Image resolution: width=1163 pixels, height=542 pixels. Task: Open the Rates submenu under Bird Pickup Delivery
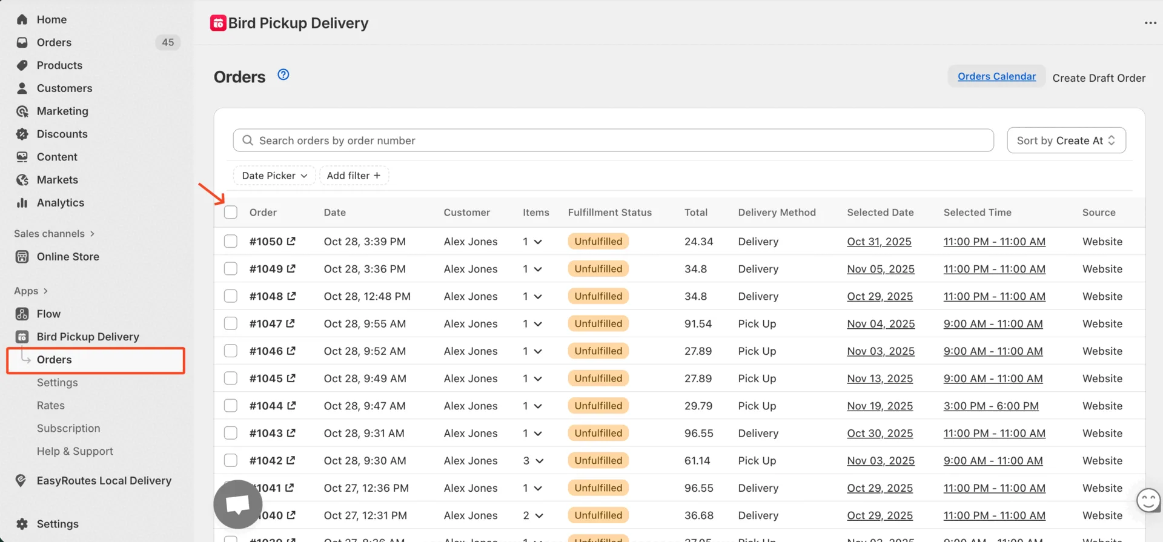(51, 406)
